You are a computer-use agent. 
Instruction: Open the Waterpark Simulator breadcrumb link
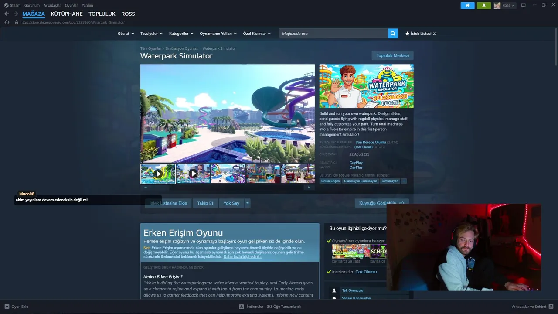(219, 48)
